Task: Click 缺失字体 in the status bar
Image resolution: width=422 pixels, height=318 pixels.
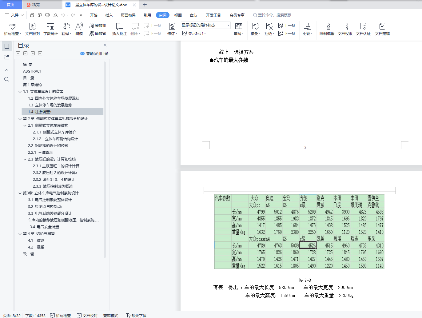Action: point(136,316)
